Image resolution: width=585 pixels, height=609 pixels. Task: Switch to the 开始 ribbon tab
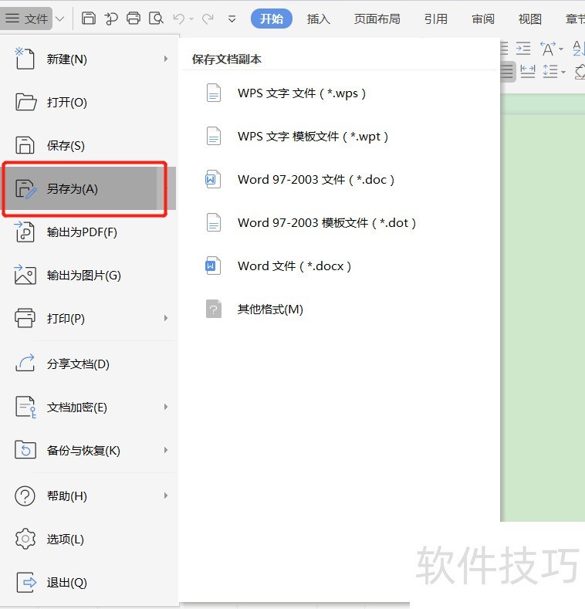[272, 19]
